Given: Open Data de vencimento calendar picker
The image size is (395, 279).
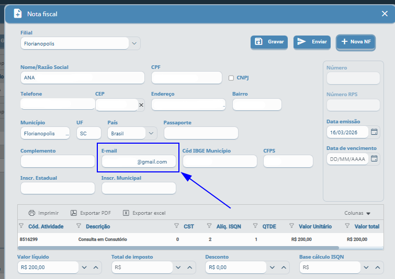Looking at the screenshot, I should pos(374,159).
